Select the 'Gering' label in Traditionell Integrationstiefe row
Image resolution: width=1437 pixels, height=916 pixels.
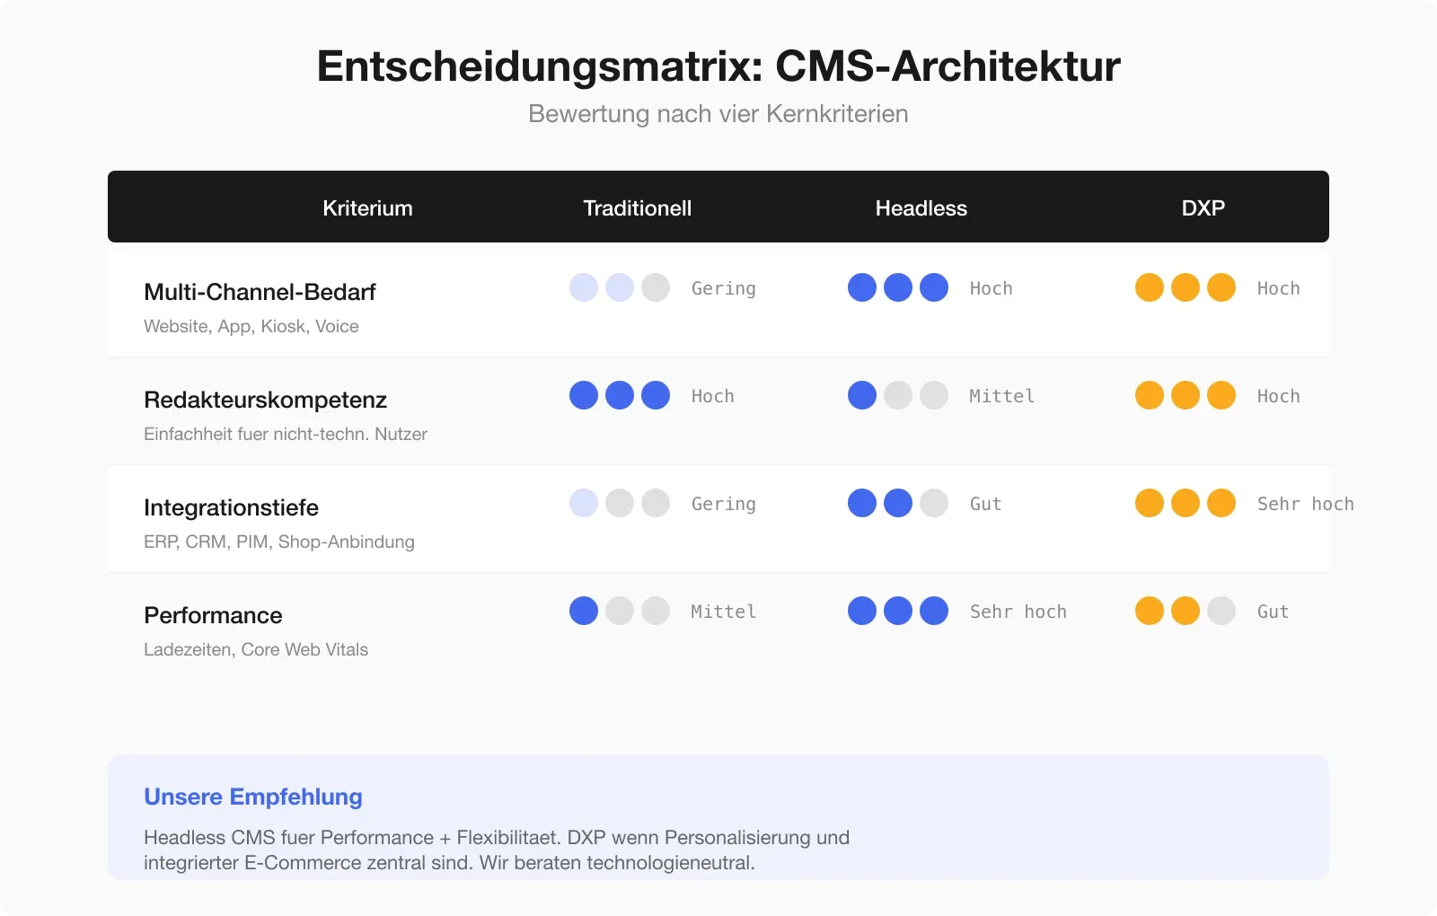pos(723,503)
